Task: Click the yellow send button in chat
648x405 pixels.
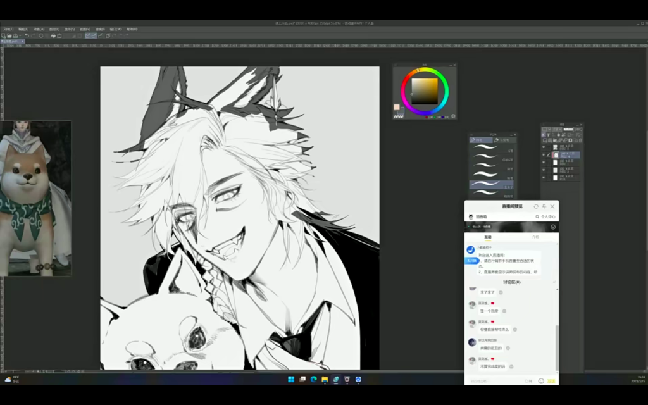Action: coord(551,381)
